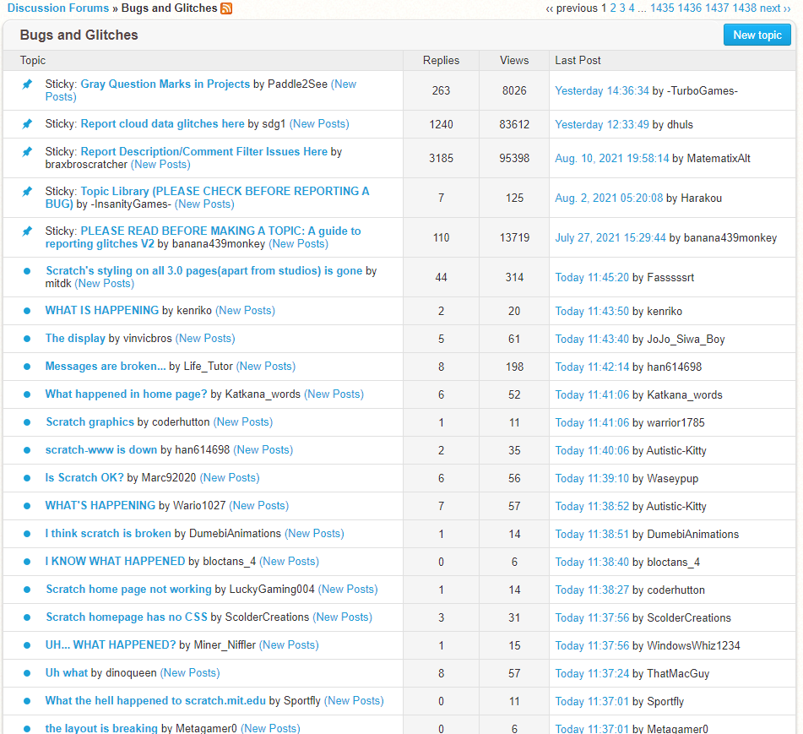Open Uh what topic by dinoqueen
Screen dimensions: 803x734
pyautogui.click(x=67, y=672)
